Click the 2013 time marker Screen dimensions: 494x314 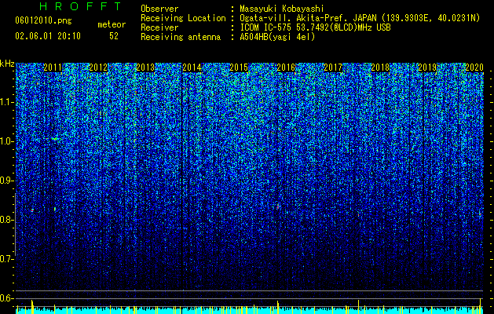point(145,68)
